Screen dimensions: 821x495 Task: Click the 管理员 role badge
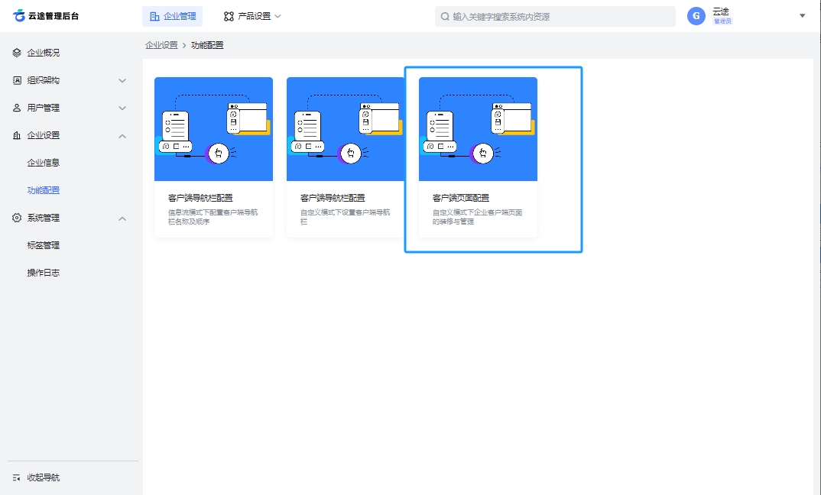[722, 21]
